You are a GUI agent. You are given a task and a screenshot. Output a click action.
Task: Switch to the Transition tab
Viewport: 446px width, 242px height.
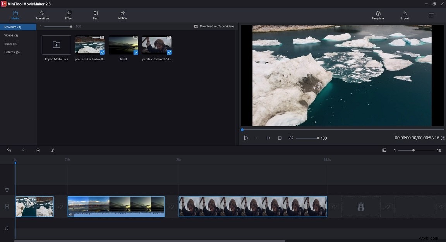coord(42,16)
